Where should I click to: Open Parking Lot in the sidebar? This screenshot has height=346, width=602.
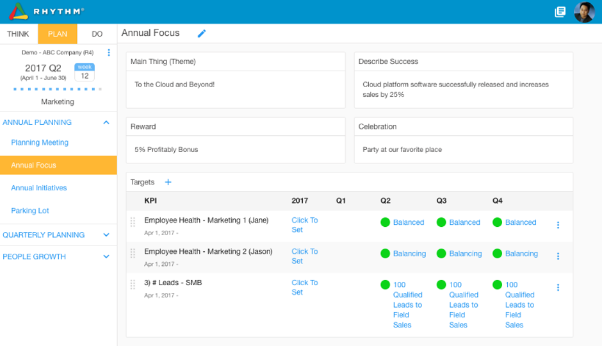30,210
